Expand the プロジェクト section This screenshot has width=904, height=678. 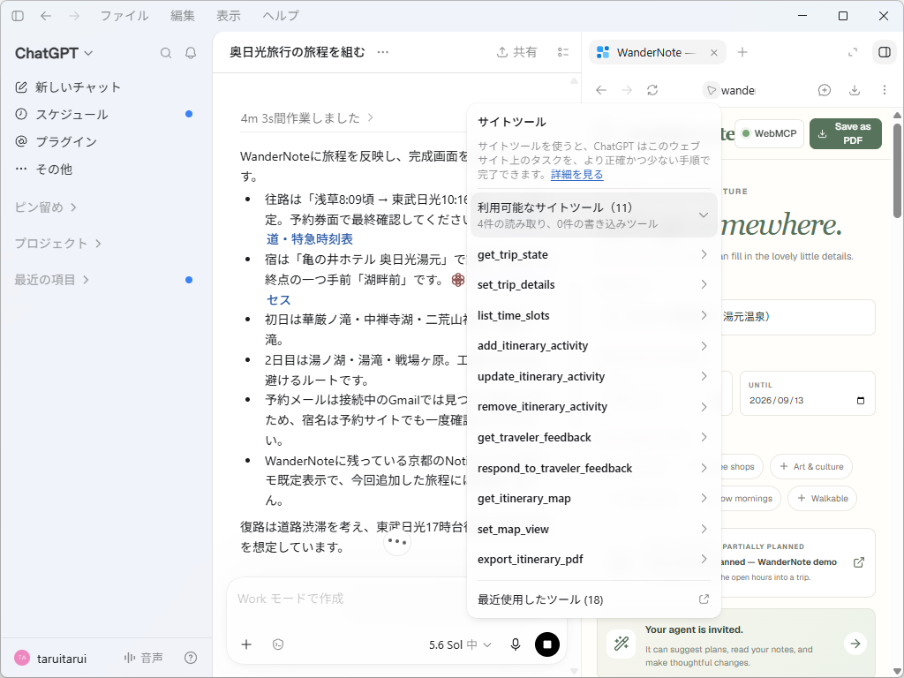point(57,244)
